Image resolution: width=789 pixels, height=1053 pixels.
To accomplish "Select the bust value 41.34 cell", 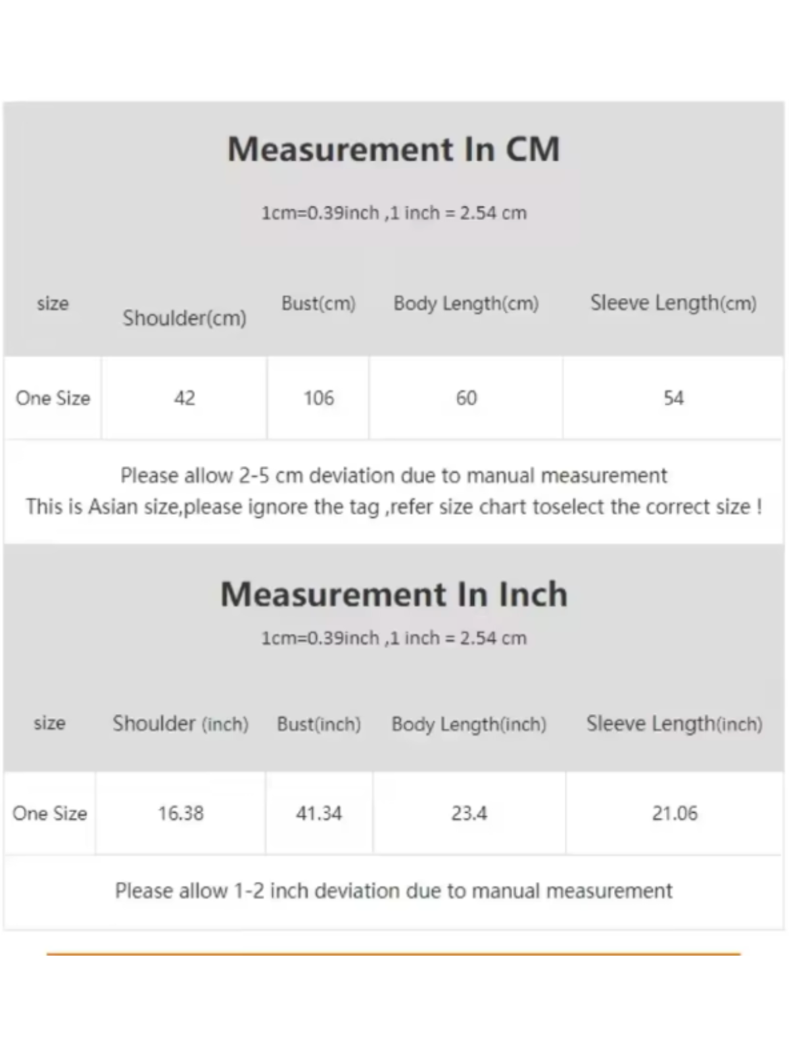I will coord(319,813).
